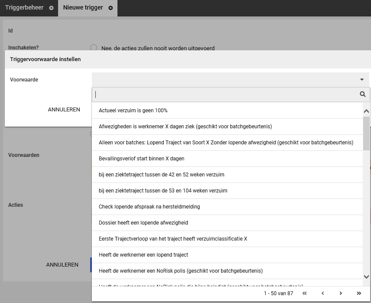
Task: Select 'Nee, de acties' radio button
Action: 94,48
